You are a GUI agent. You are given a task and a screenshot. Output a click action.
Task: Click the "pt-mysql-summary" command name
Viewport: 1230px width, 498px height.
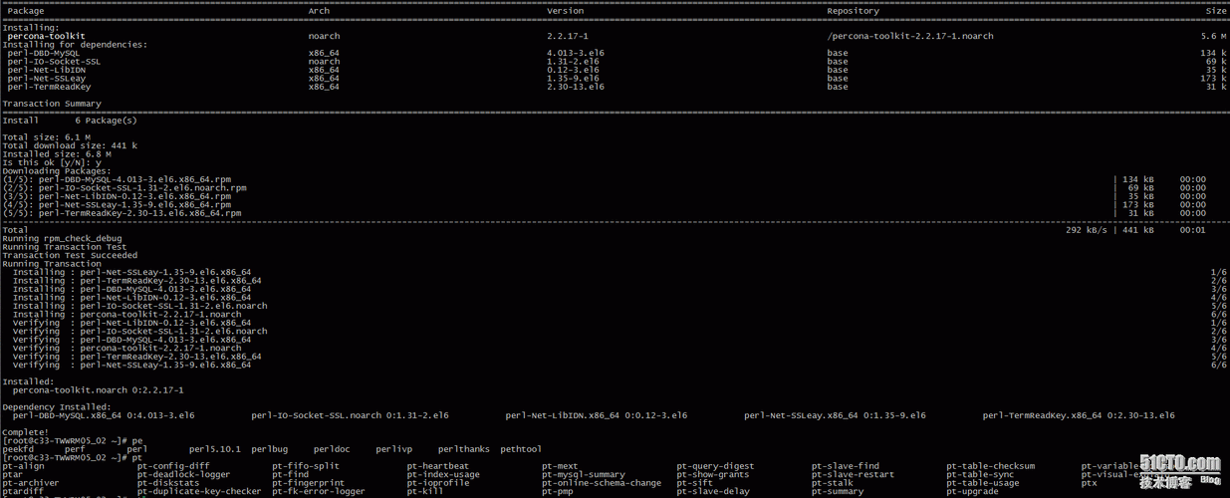pyautogui.click(x=584, y=475)
